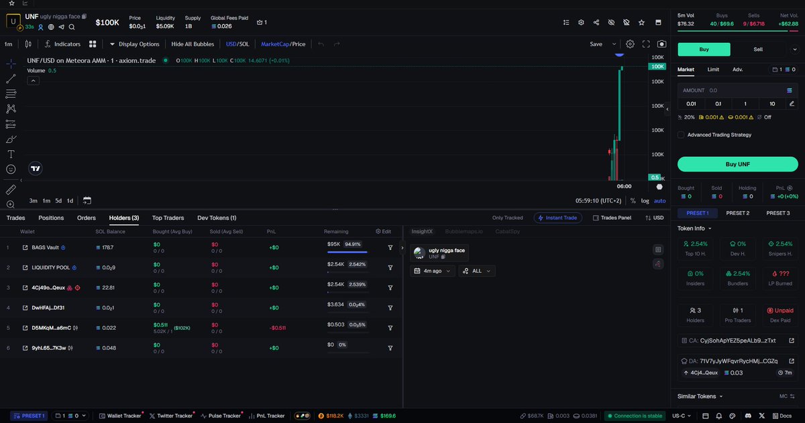This screenshot has height=423, width=805.
Task: Toggle the hide-token crossed eye icon
Action: click(611, 22)
